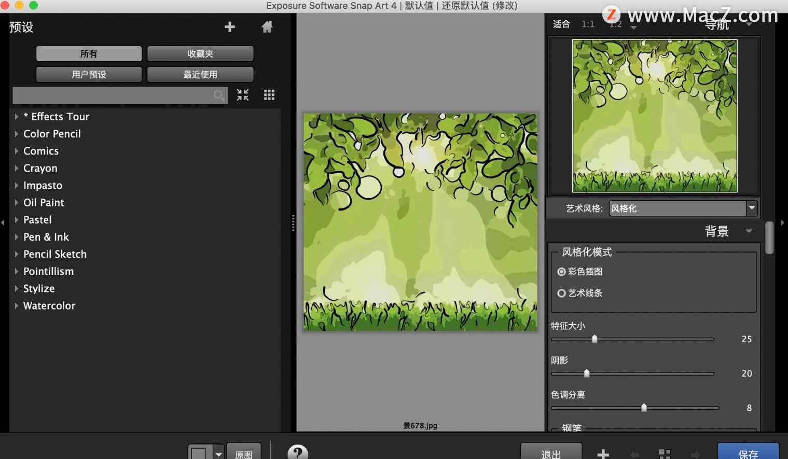This screenshot has height=459, width=788.
Task: Click the plus icon in the bottom bar
Action: pyautogui.click(x=603, y=454)
